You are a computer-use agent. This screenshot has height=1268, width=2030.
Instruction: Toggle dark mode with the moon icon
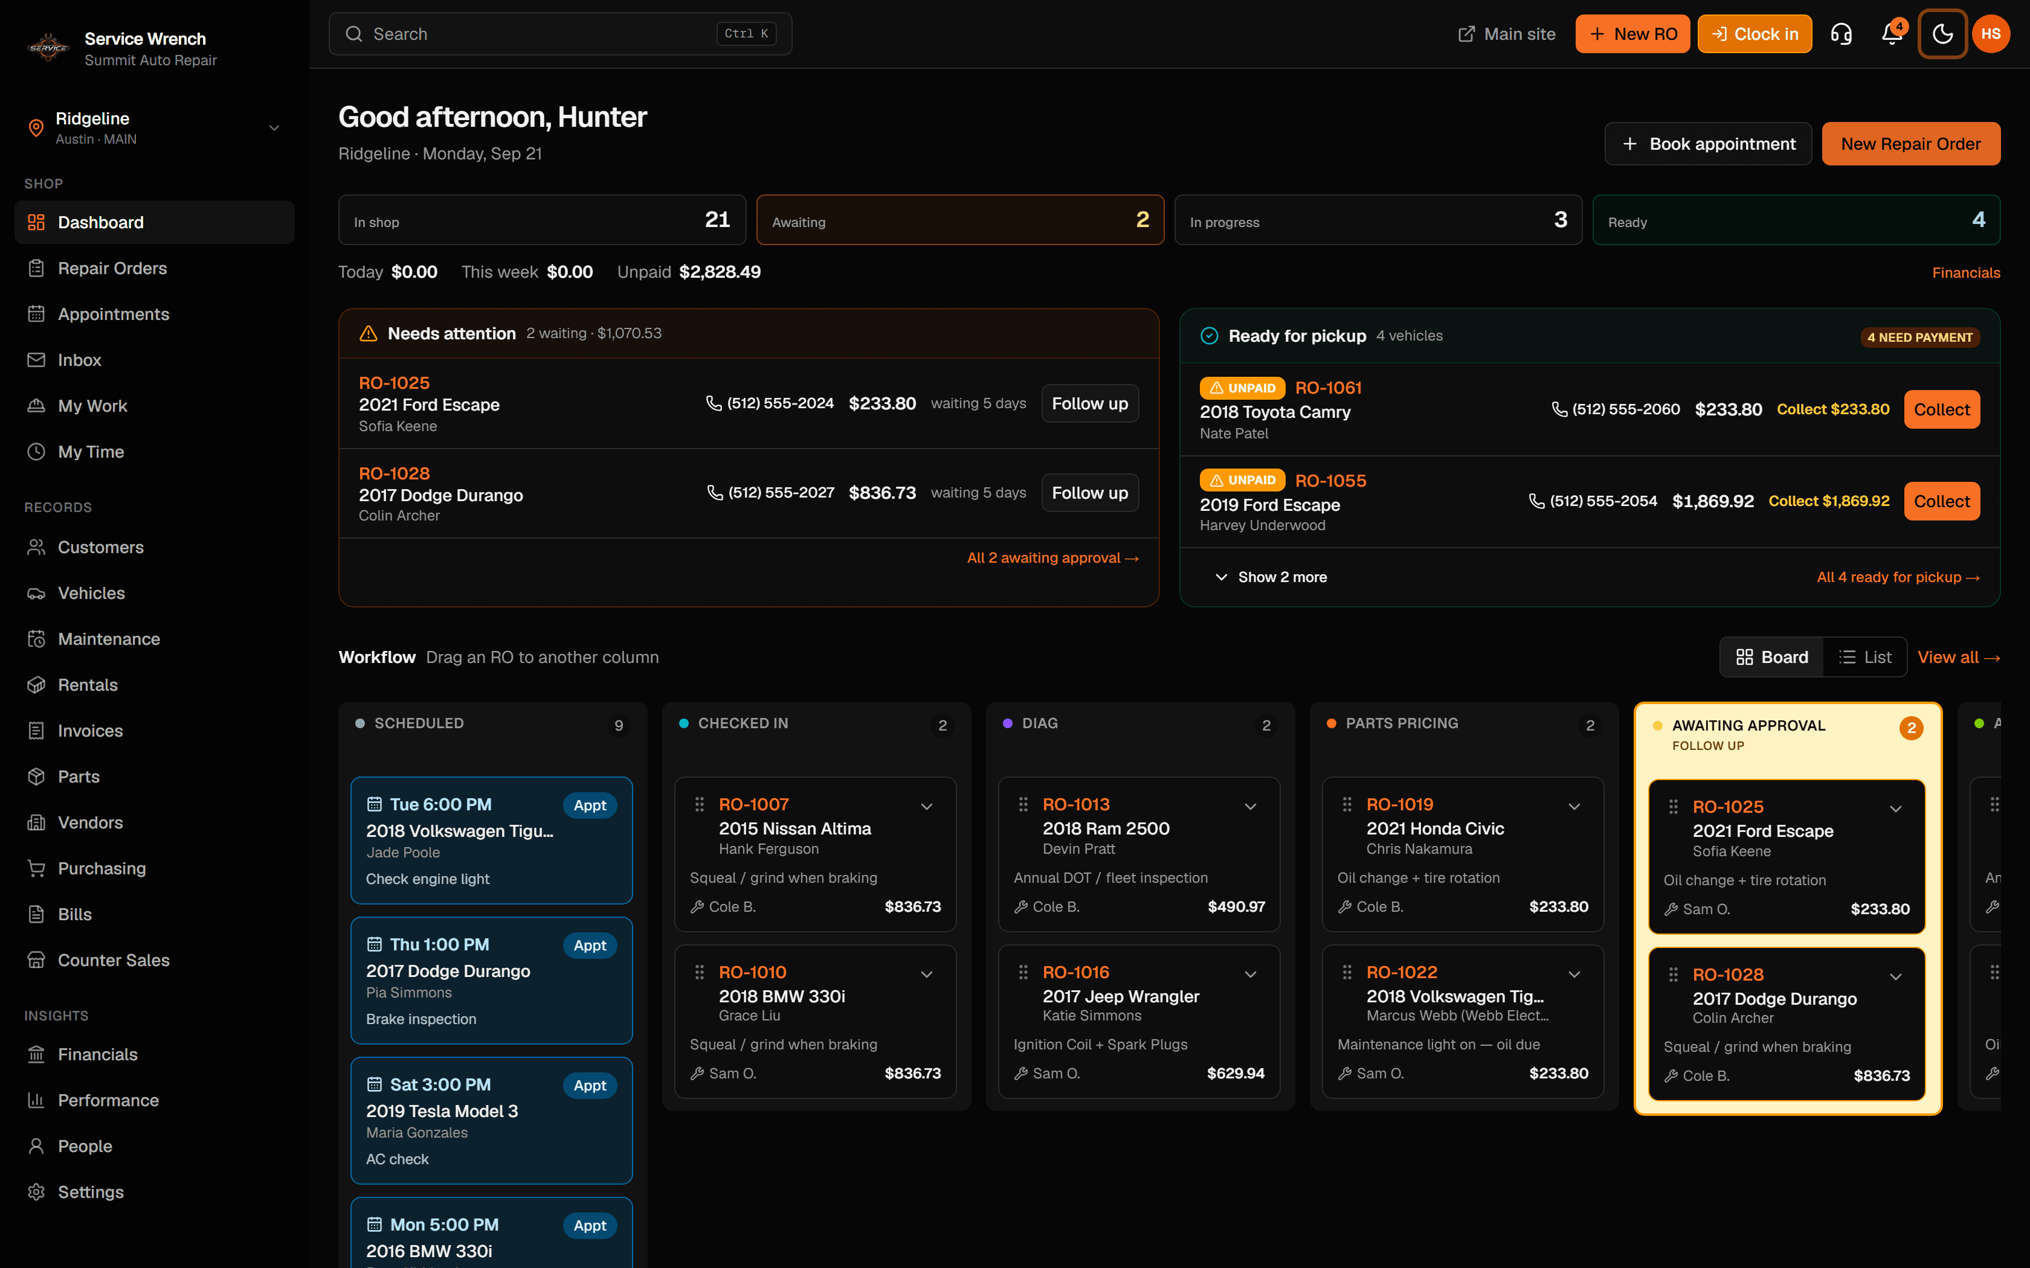pyautogui.click(x=1942, y=34)
